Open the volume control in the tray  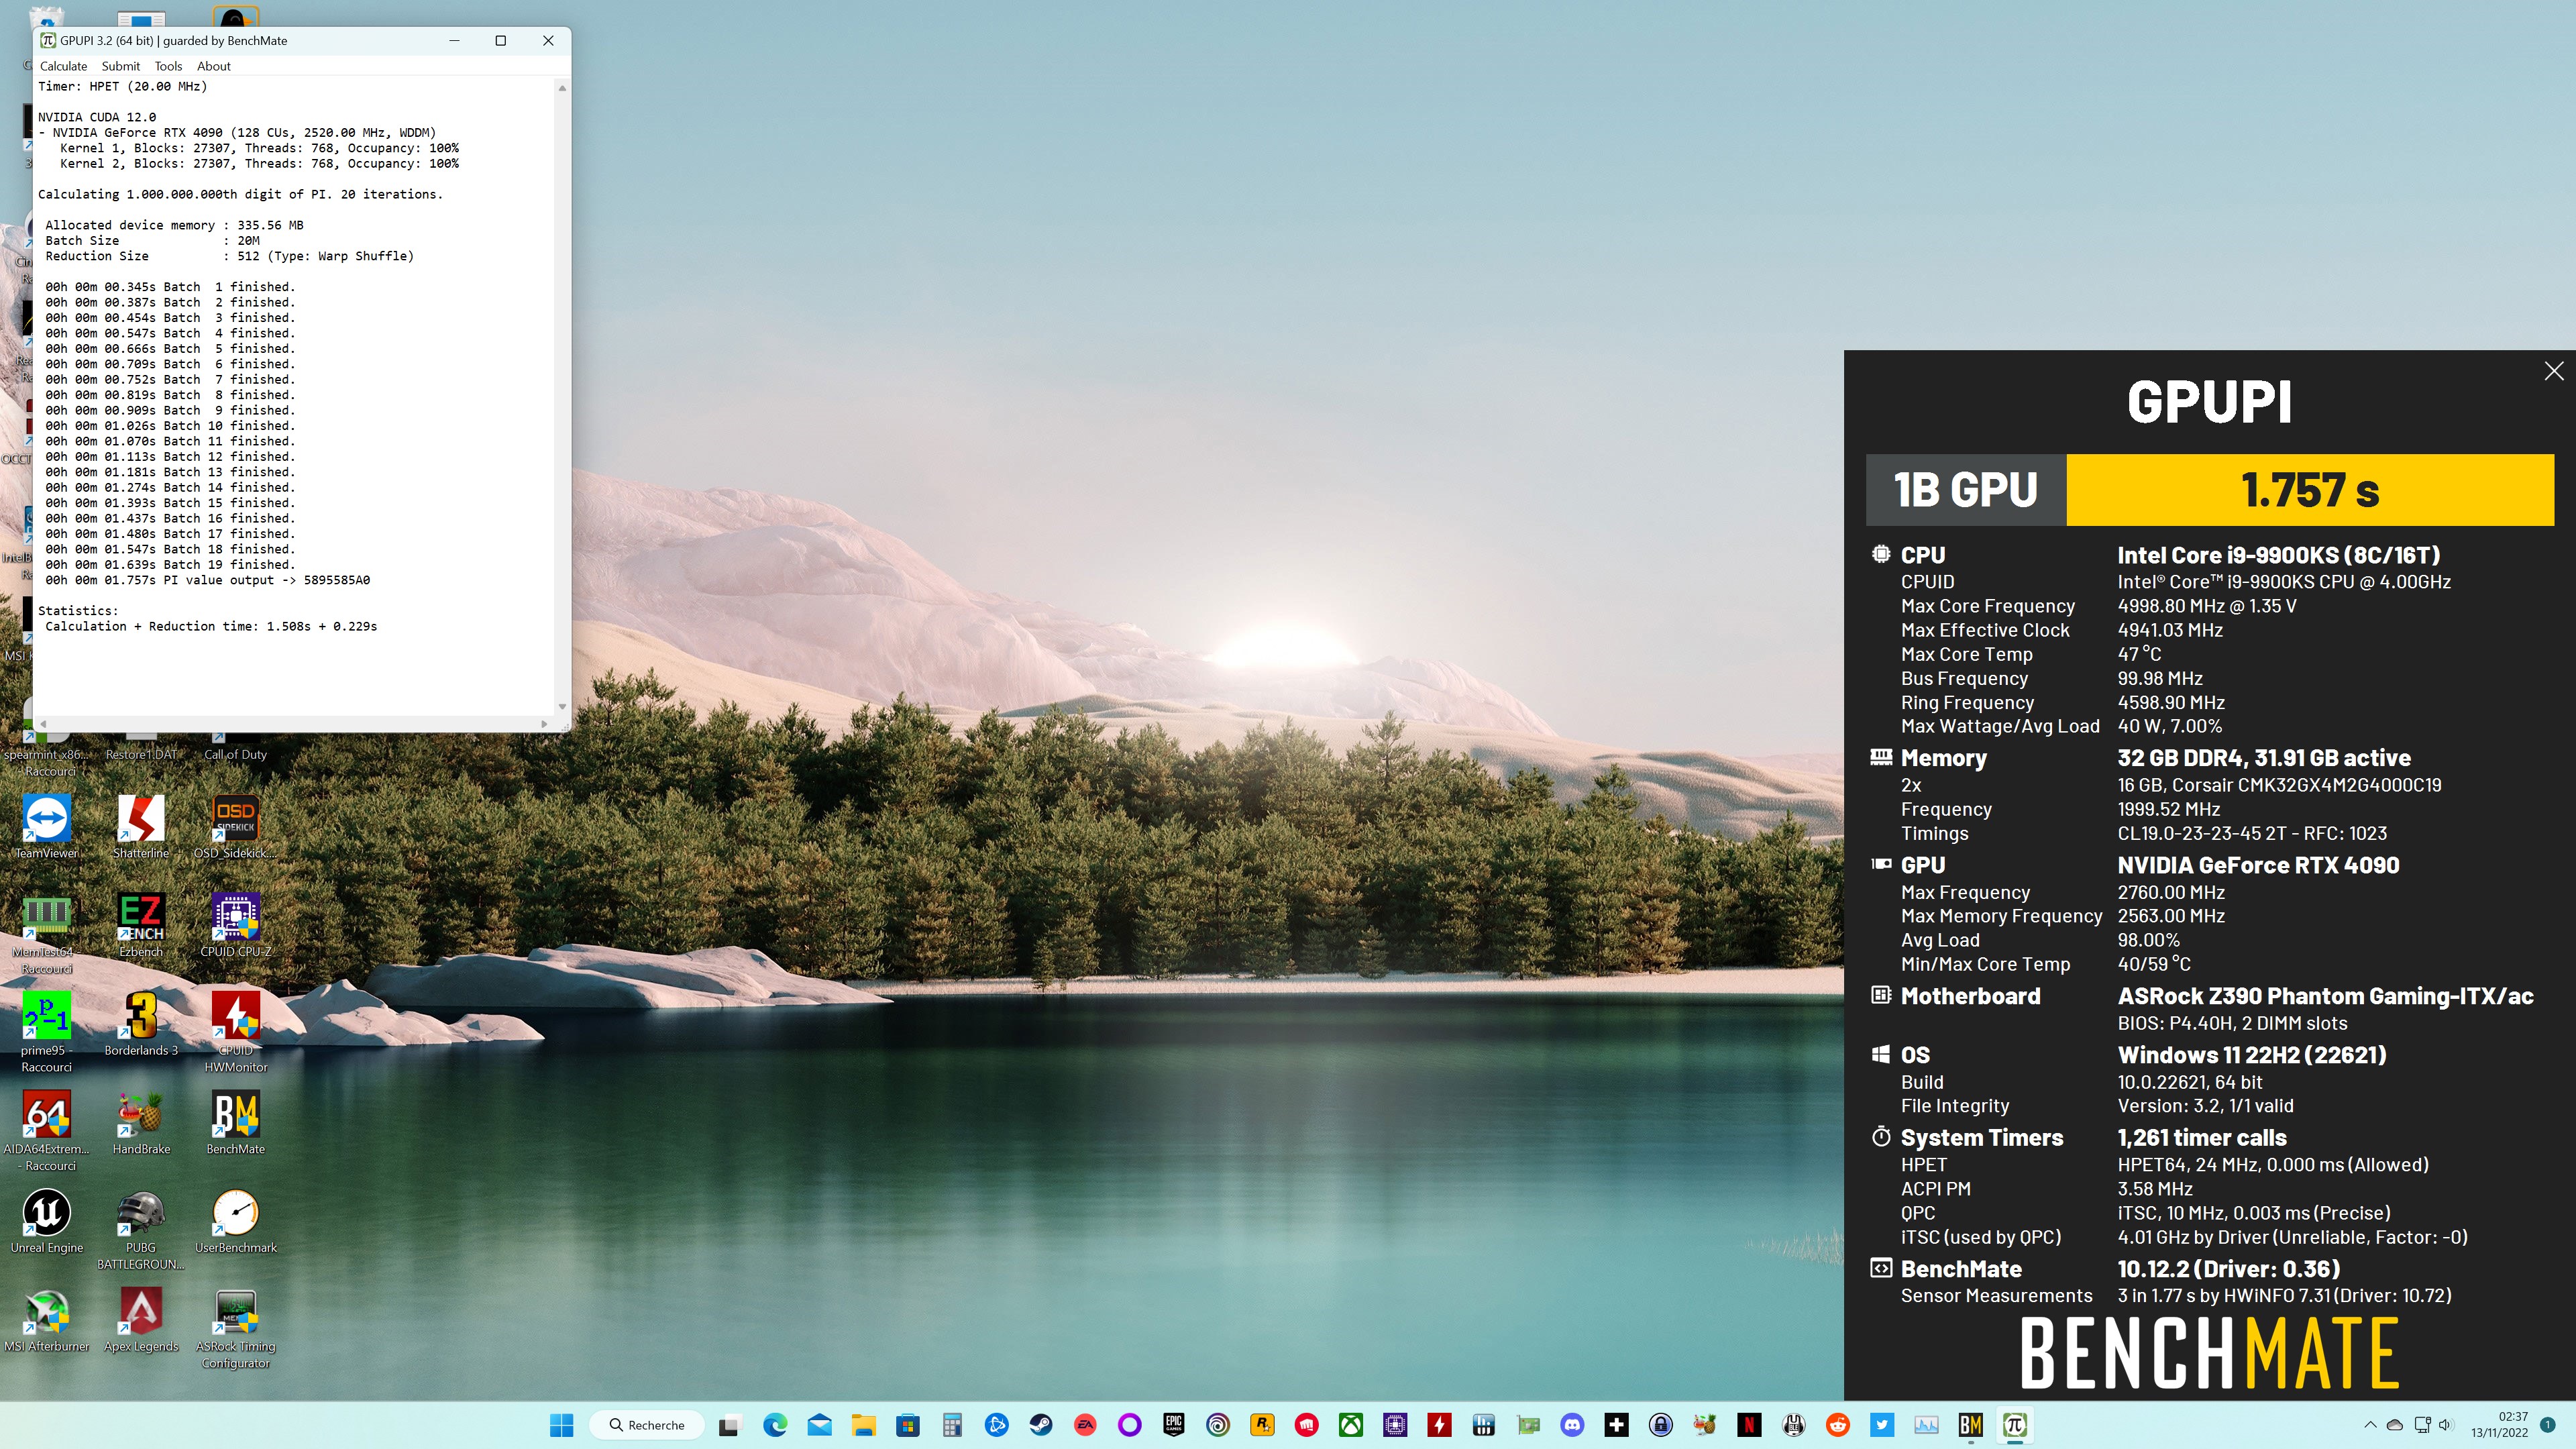(2445, 1425)
